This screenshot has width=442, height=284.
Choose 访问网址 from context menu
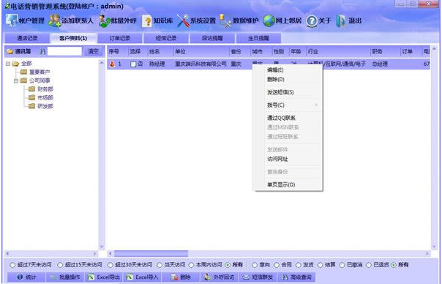(x=288, y=159)
